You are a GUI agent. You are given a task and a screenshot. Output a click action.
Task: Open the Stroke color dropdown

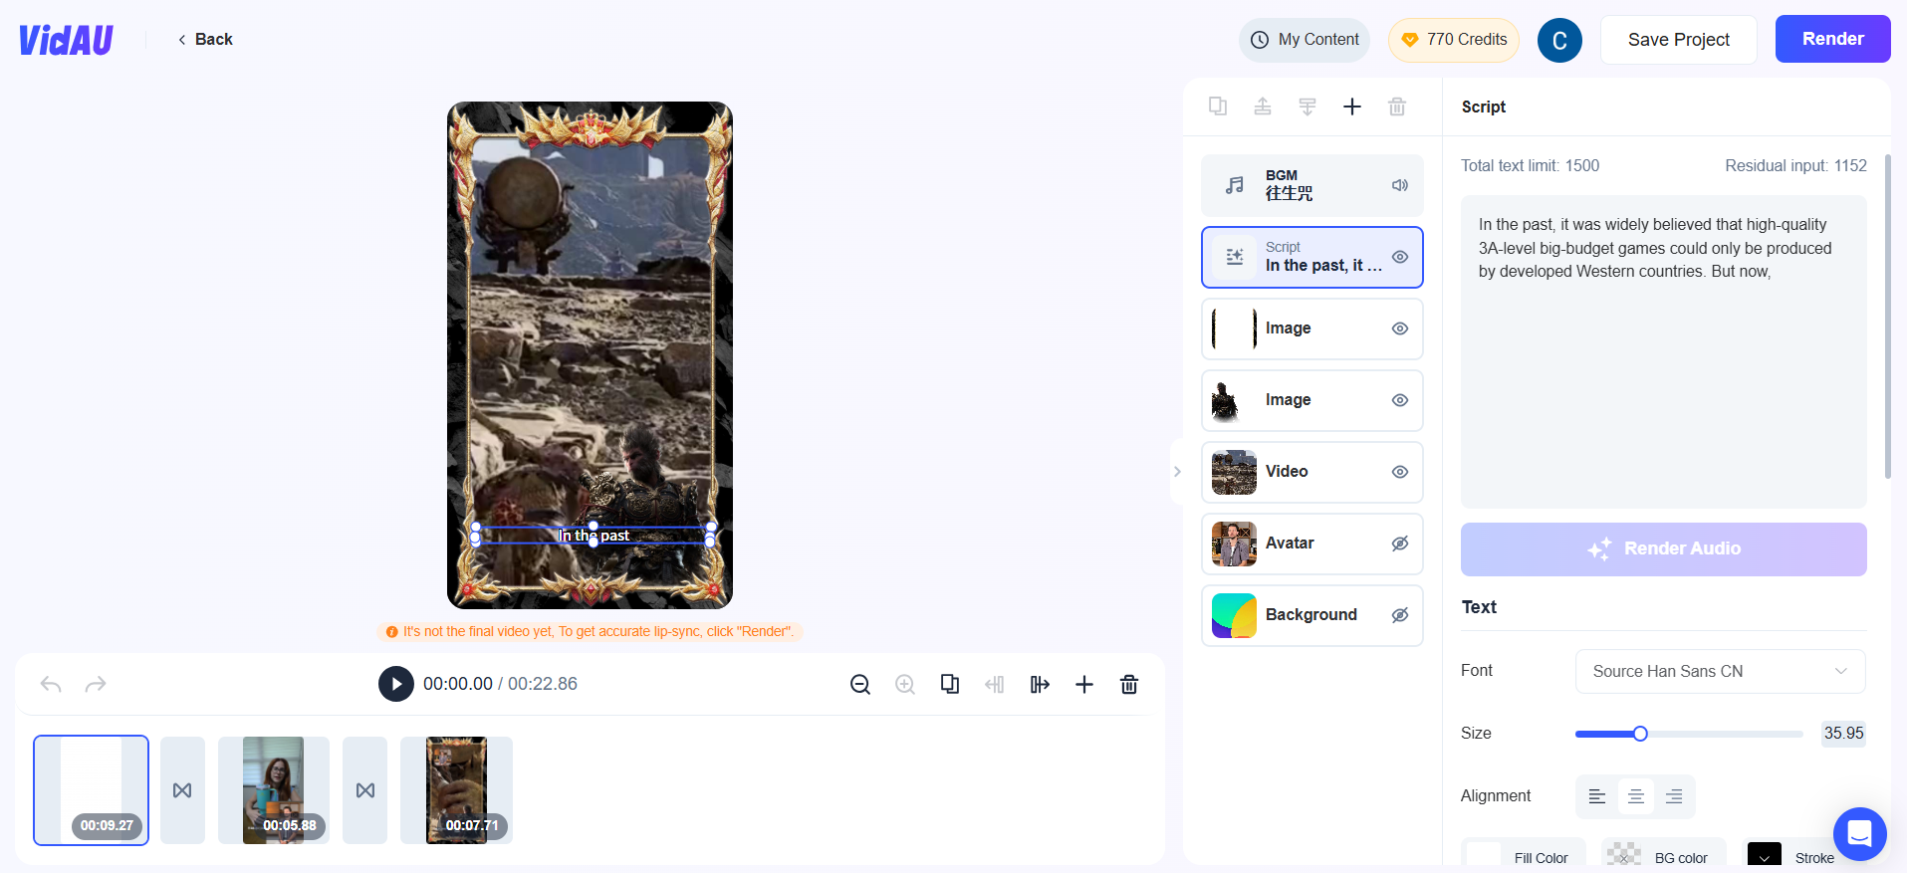point(1765,856)
